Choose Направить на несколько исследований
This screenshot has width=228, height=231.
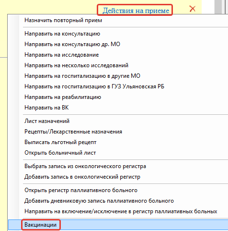coord(118,65)
